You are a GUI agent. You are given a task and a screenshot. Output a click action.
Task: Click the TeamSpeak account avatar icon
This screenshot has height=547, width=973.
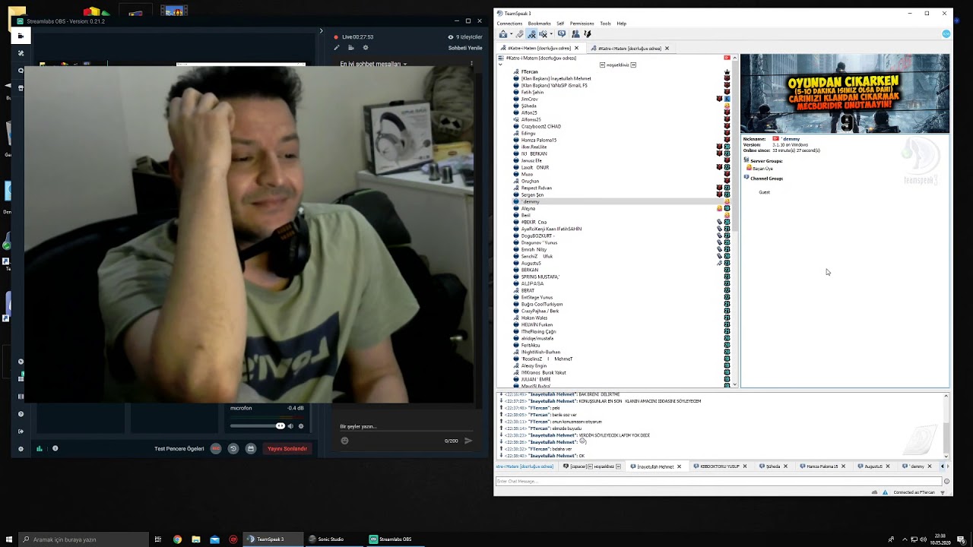point(946,34)
